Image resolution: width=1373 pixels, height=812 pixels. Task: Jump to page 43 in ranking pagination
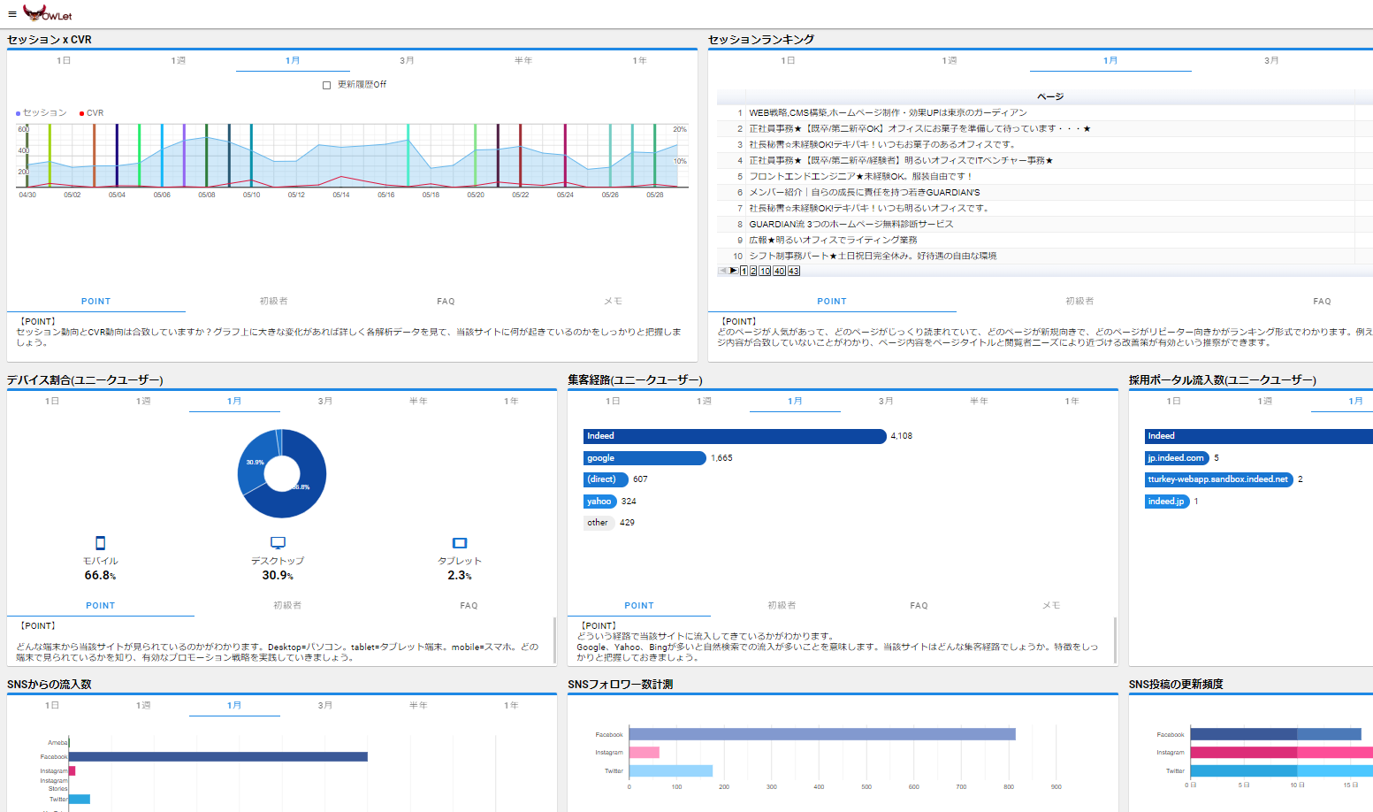coord(794,272)
